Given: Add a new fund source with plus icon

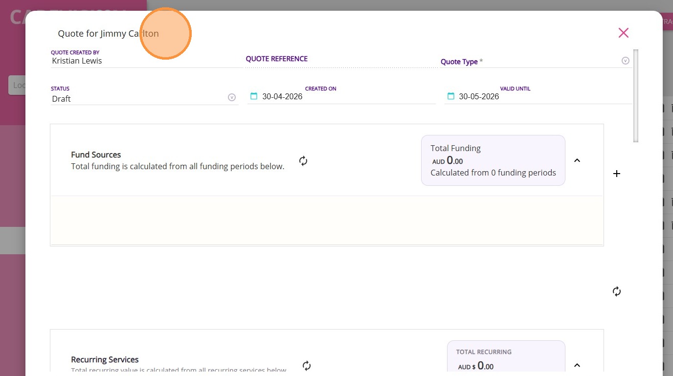Looking at the screenshot, I should (x=617, y=174).
